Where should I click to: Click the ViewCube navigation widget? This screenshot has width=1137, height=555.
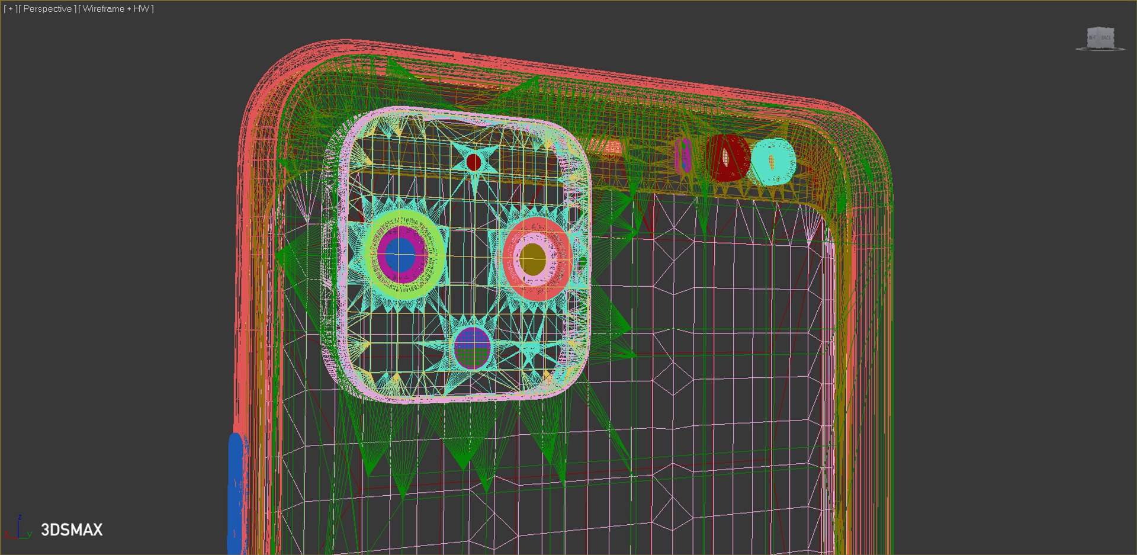pos(1100,39)
